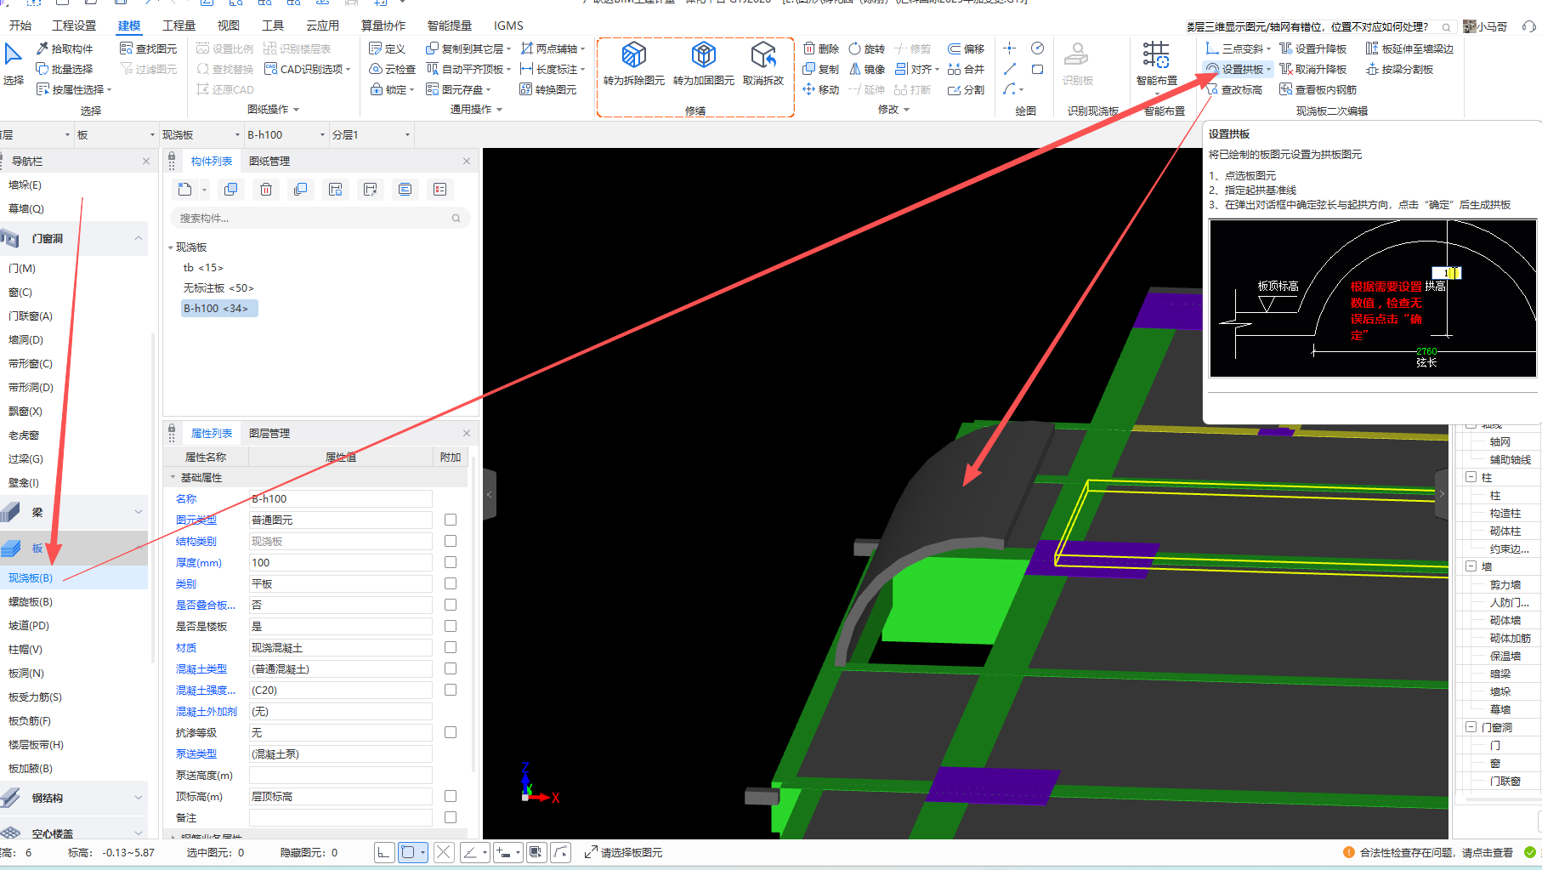Click the 分割 split tool
This screenshot has width=1542, height=870.
pos(967,89)
